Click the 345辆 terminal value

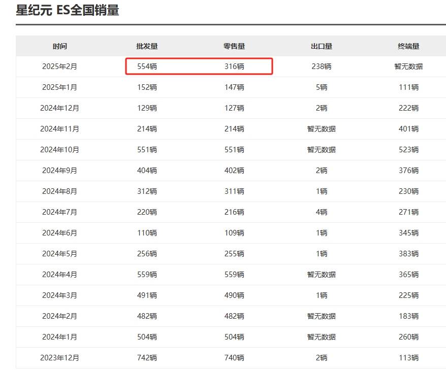point(408,233)
